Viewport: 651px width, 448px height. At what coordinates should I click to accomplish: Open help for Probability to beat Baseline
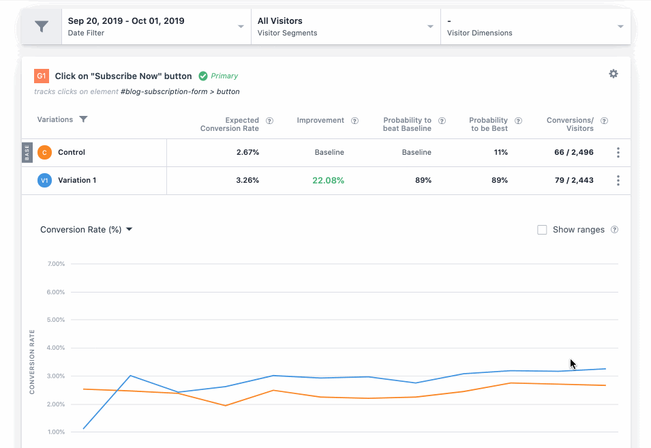click(x=442, y=121)
